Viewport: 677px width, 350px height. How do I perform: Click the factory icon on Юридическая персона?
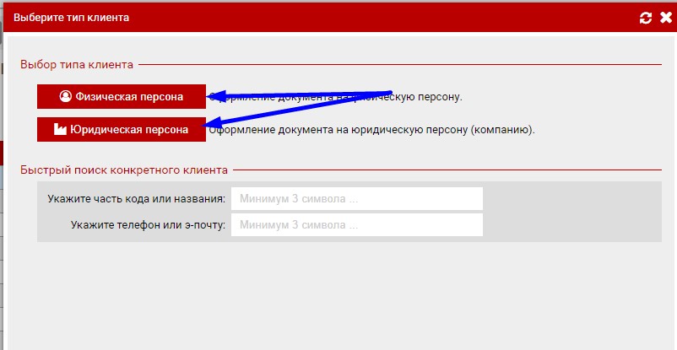pyautogui.click(x=60, y=130)
